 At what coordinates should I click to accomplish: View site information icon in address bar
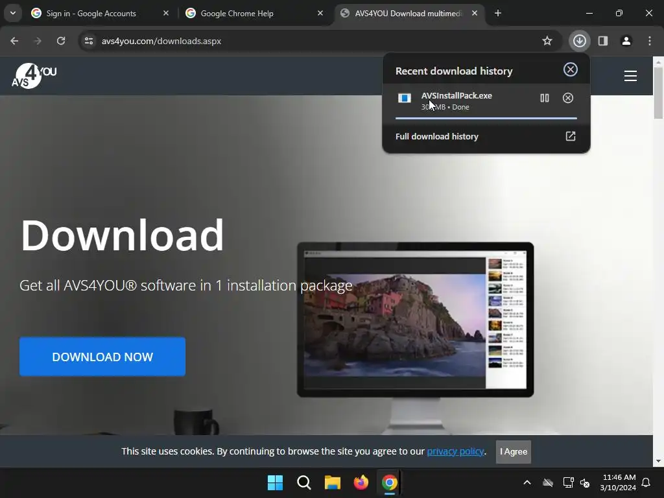click(89, 41)
